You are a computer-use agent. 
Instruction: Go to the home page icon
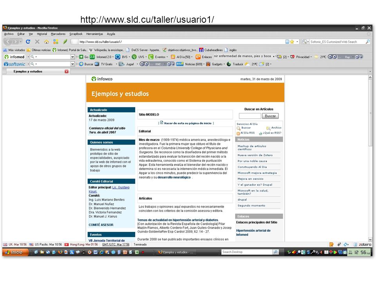pos(47,42)
